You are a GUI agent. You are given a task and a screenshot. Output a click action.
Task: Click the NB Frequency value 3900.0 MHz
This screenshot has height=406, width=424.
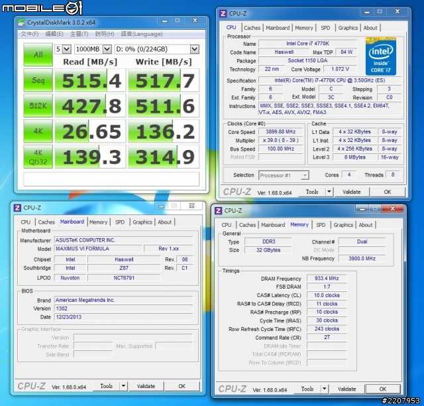(x=362, y=258)
